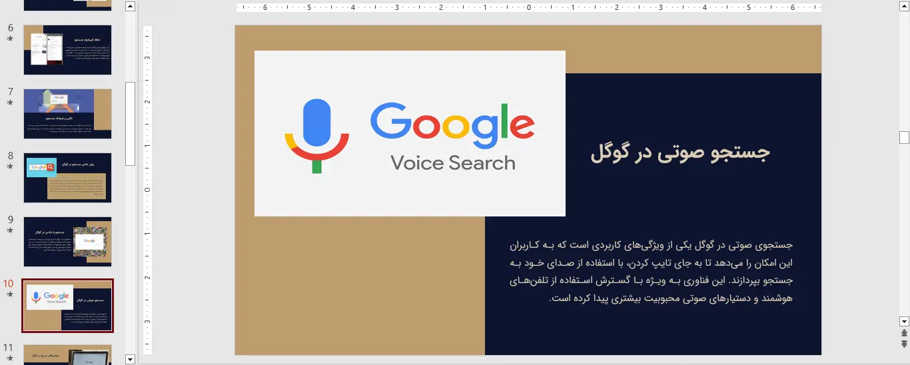Select slide 6 thumbnail
This screenshot has height=365, width=910.
67,50
